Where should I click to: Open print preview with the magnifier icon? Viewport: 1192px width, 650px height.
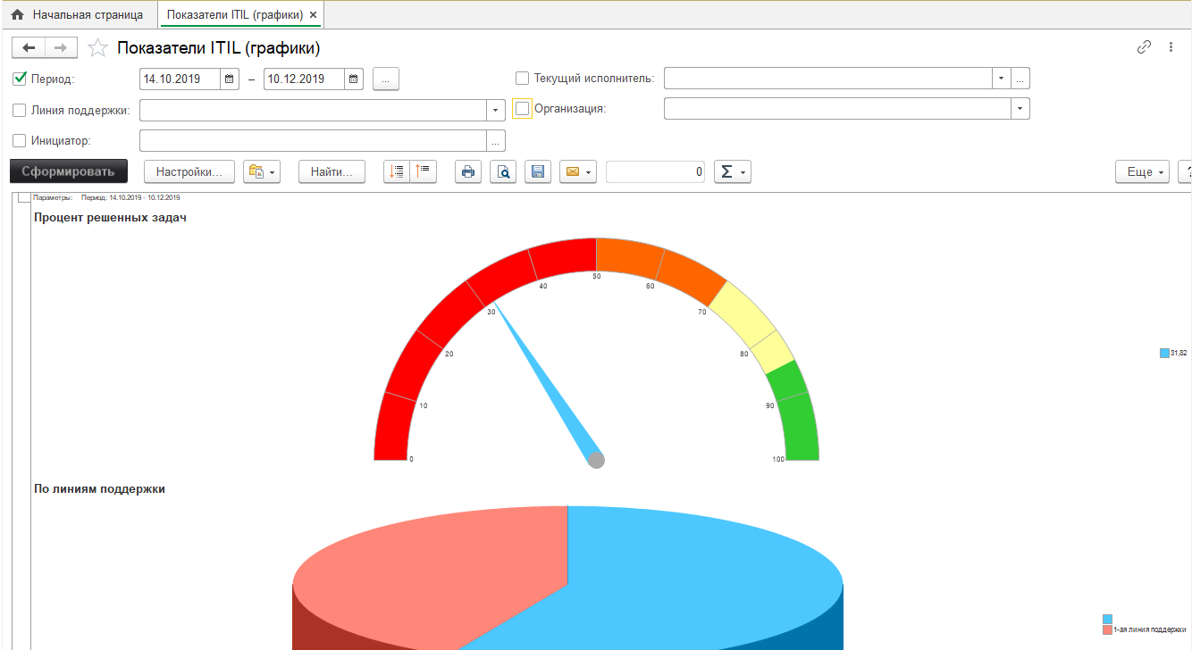[503, 172]
